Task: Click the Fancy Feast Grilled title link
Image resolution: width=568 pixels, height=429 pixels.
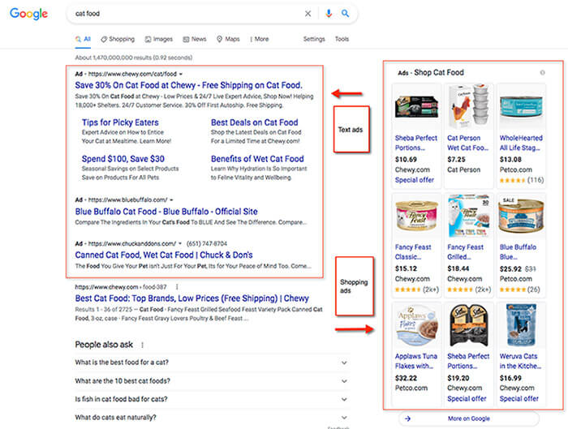Action: (x=465, y=252)
